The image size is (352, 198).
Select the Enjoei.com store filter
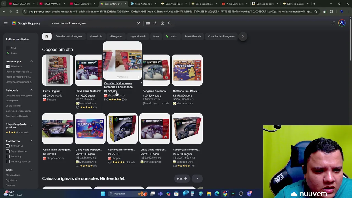point(11,180)
